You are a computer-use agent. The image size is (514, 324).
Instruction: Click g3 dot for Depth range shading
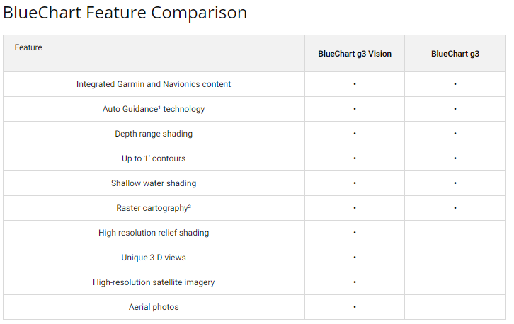coord(455,134)
